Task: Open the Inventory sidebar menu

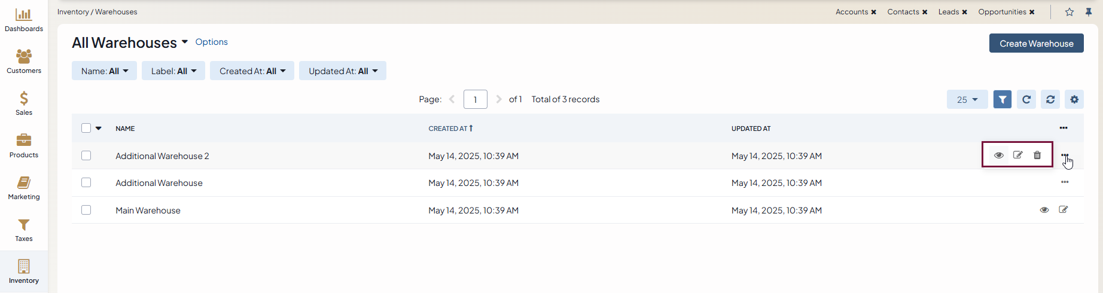Action: pyautogui.click(x=24, y=271)
